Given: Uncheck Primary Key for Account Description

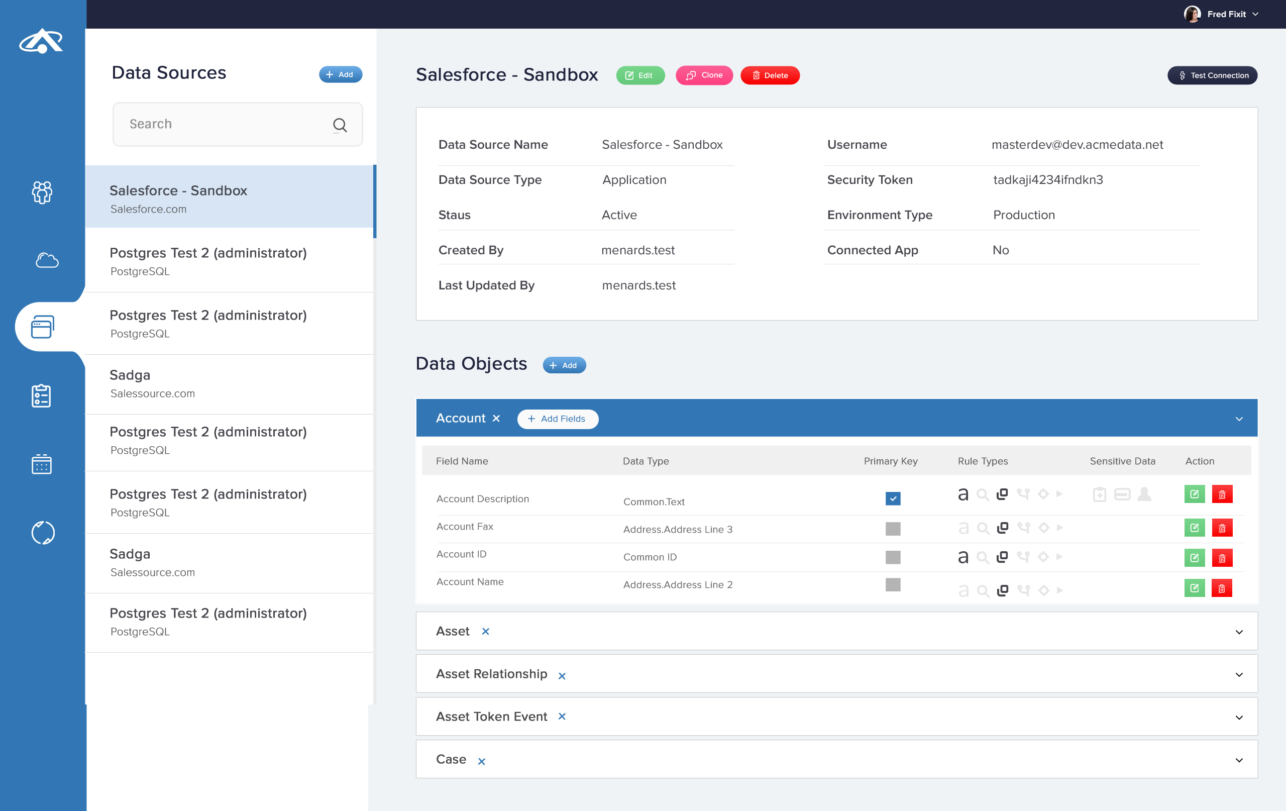Looking at the screenshot, I should (x=893, y=498).
